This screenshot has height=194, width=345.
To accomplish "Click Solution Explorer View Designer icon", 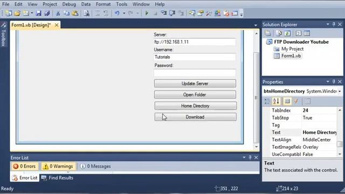I will pyautogui.click(x=307, y=33).
